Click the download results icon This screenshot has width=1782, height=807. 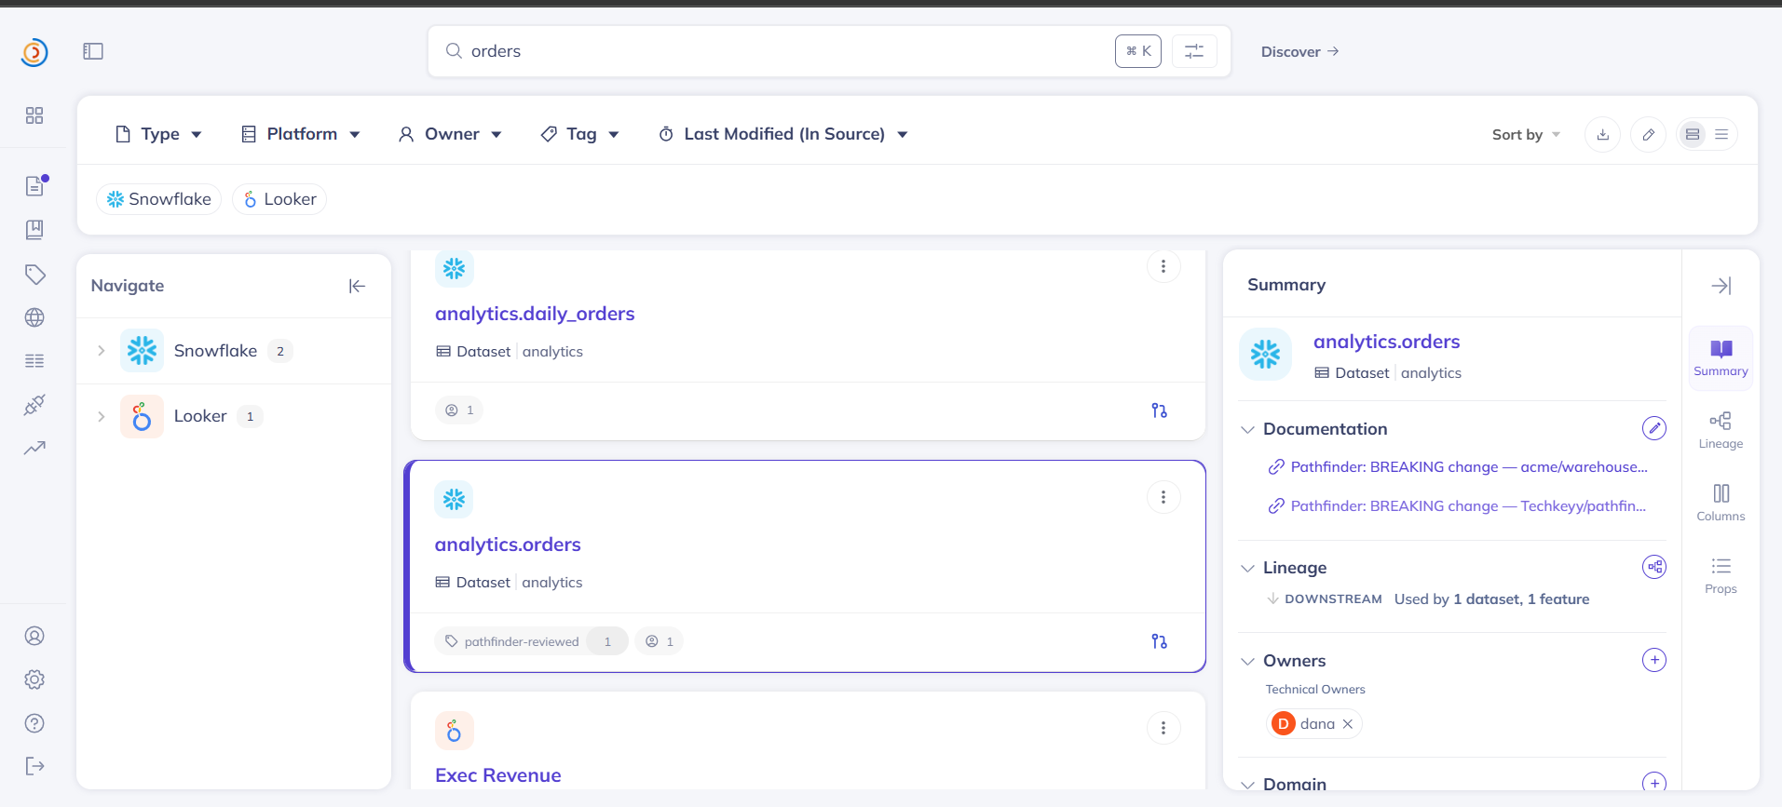pyautogui.click(x=1603, y=135)
